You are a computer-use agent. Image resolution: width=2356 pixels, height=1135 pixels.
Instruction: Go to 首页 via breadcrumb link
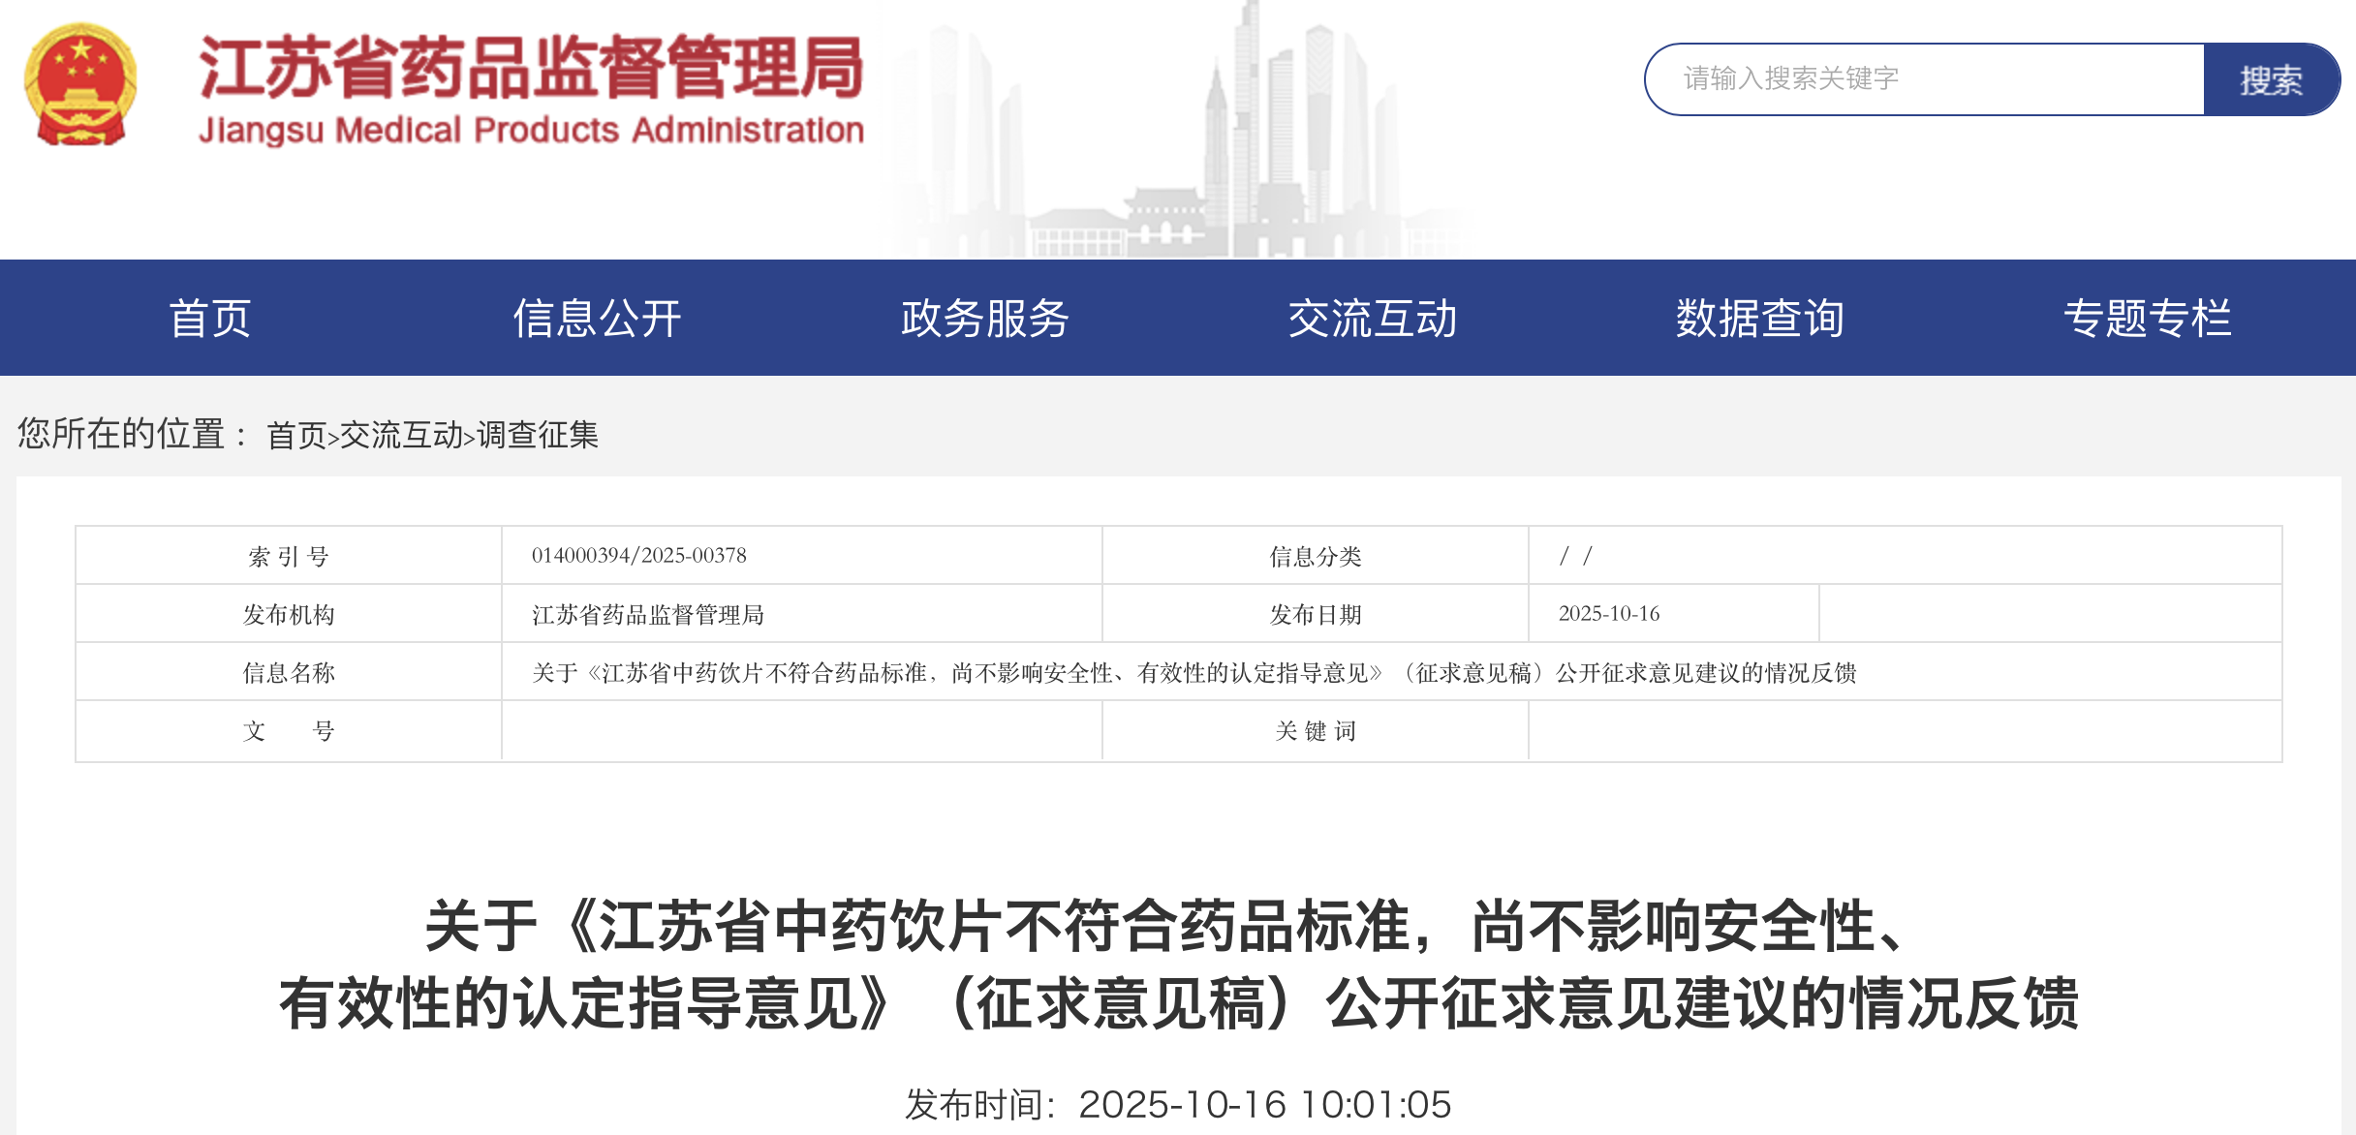pyautogui.click(x=296, y=436)
